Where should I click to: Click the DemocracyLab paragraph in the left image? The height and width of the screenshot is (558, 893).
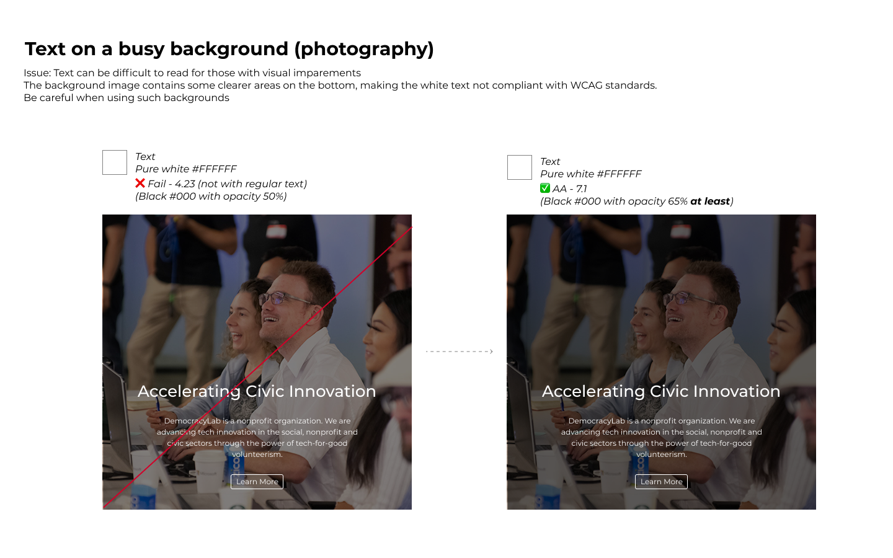coord(257,437)
